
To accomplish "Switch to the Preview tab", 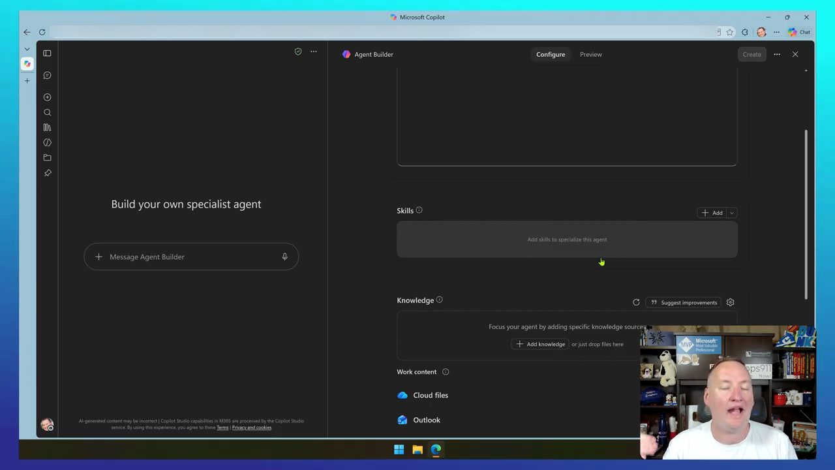I will click(591, 54).
